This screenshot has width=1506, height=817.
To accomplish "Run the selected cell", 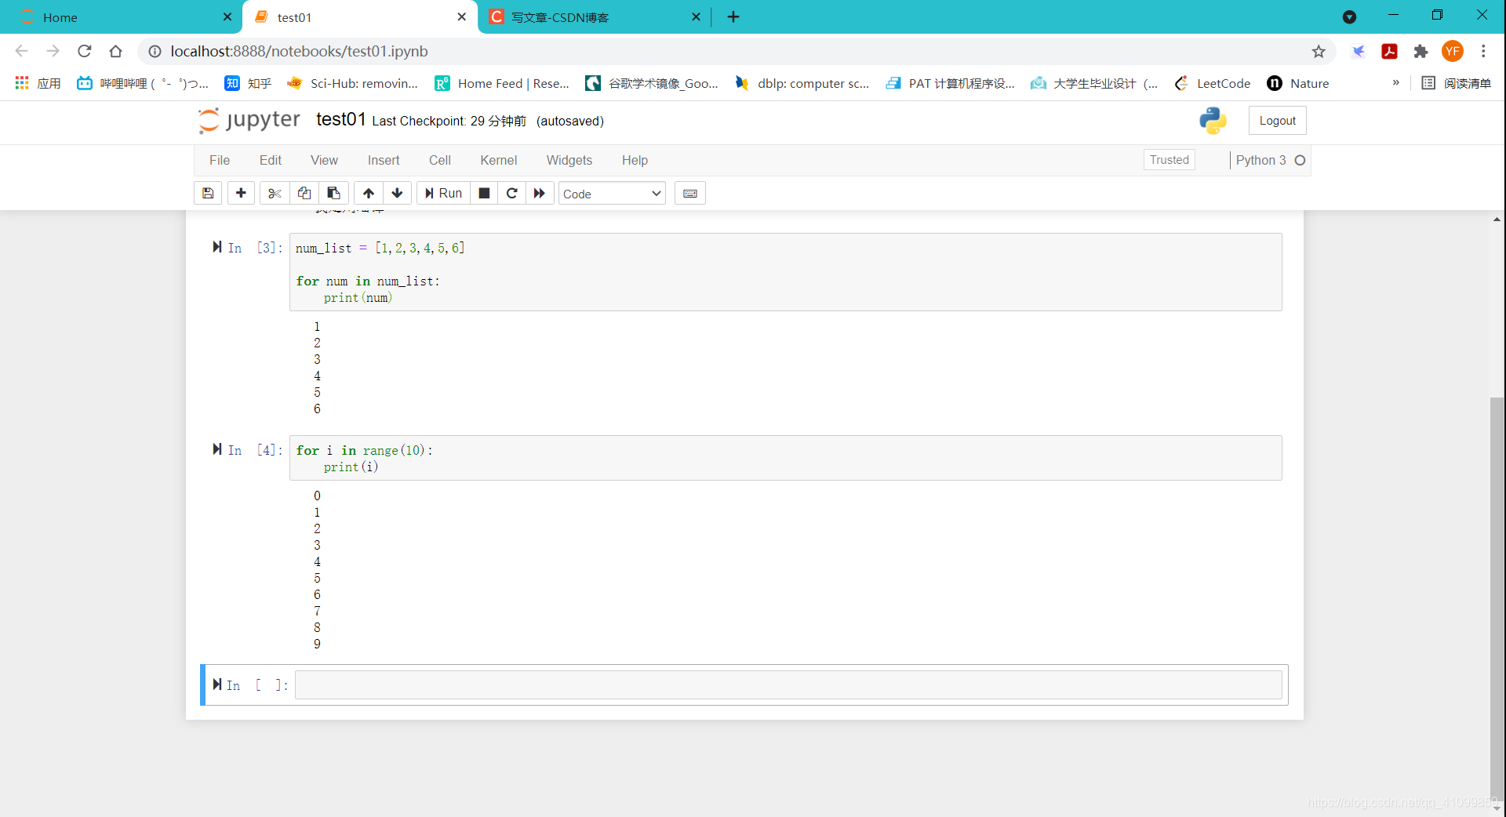I will pyautogui.click(x=443, y=193).
